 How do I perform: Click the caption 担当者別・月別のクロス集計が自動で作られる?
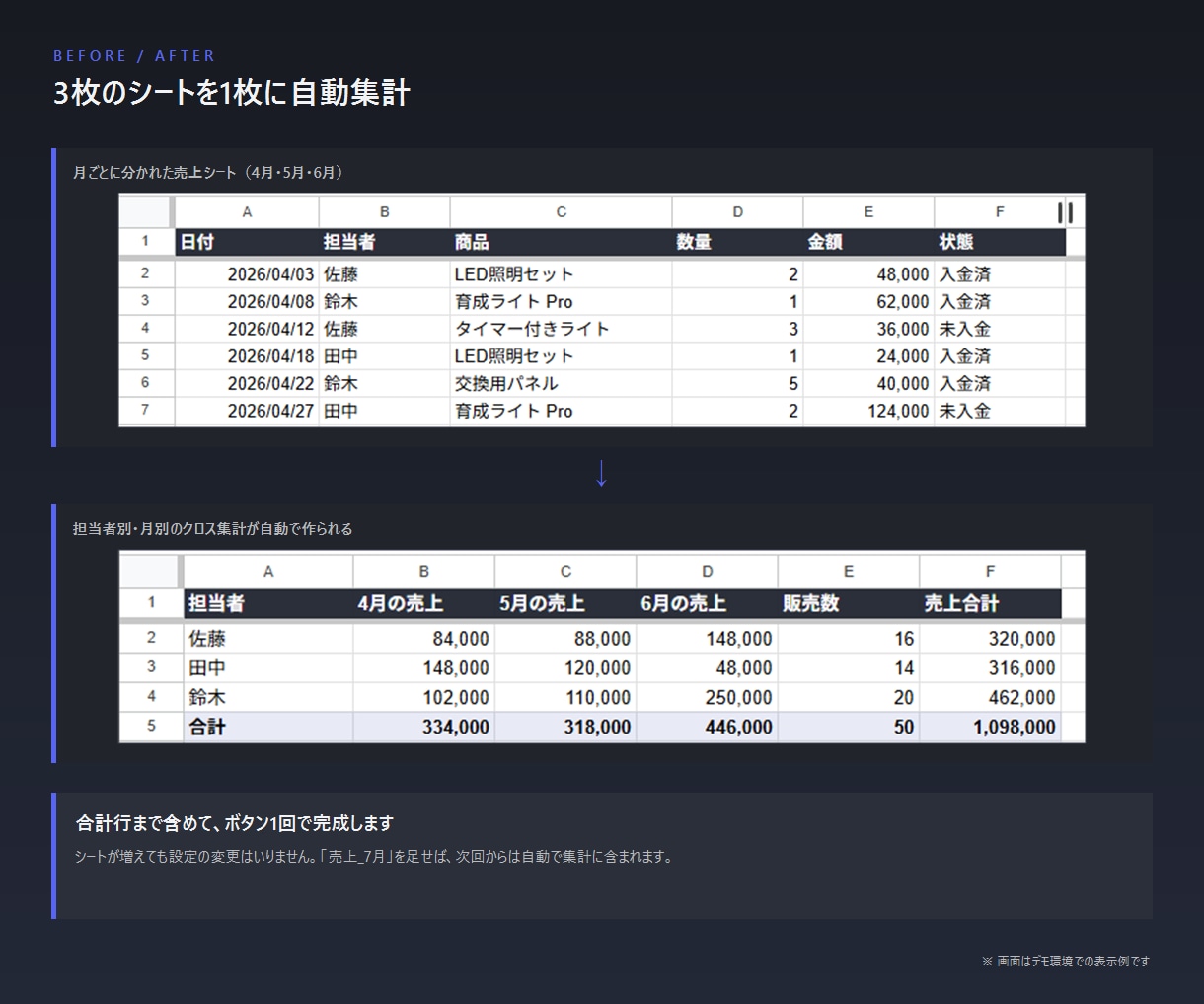pos(212,529)
